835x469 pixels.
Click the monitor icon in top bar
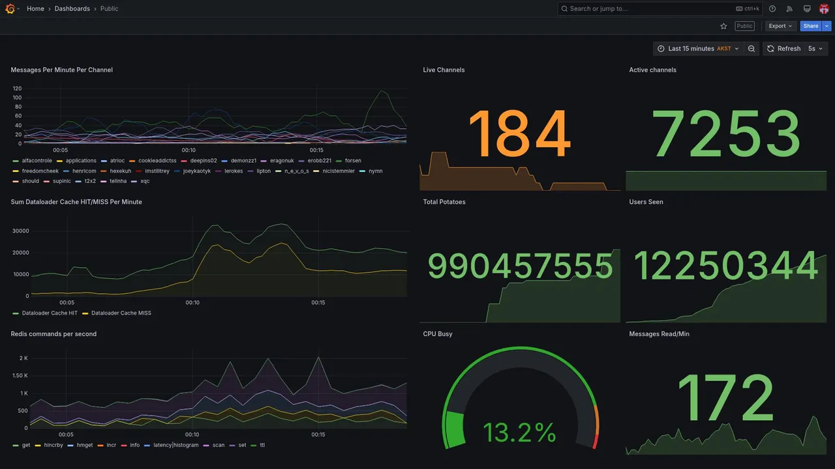pyautogui.click(x=807, y=8)
